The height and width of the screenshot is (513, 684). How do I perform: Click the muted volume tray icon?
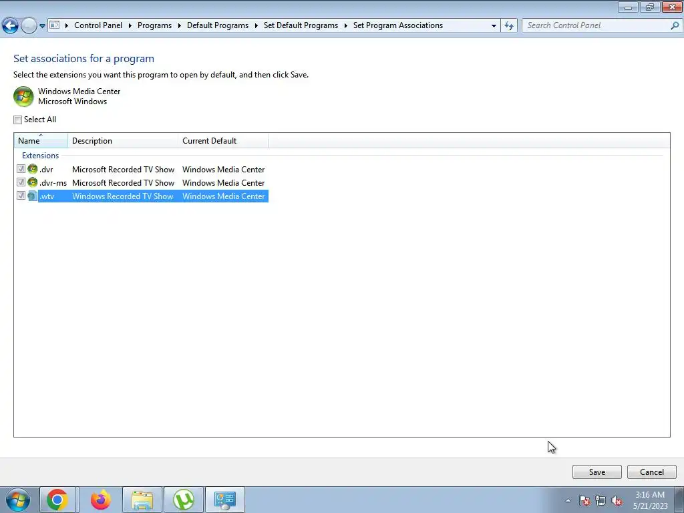pyautogui.click(x=617, y=500)
